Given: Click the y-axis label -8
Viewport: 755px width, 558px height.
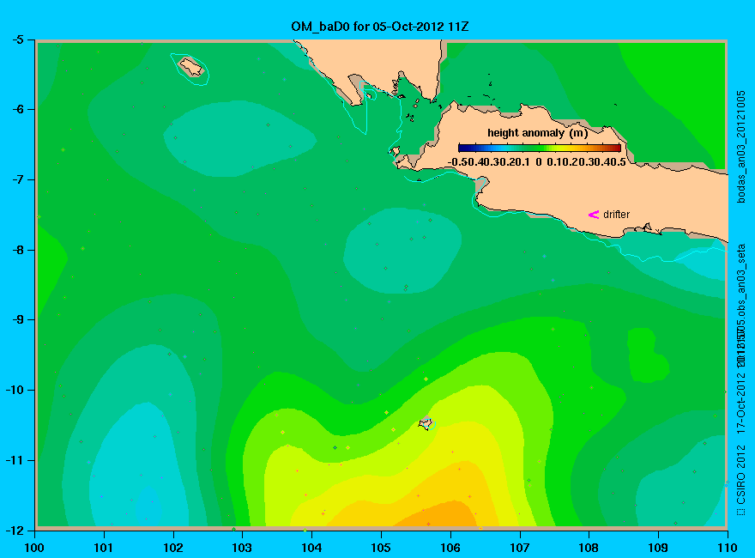Looking at the screenshot, I should click(x=17, y=250).
